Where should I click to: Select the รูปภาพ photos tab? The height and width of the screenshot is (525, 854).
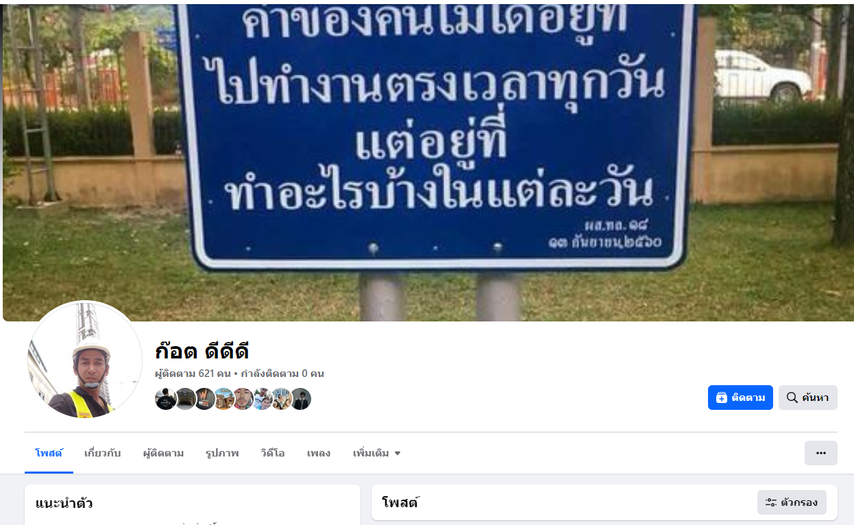point(222,453)
